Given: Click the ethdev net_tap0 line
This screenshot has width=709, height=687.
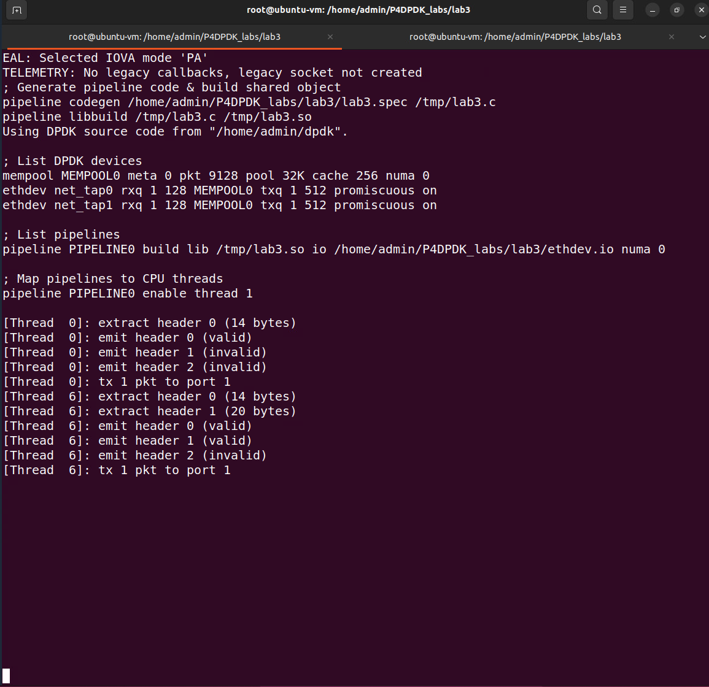Looking at the screenshot, I should [220, 191].
